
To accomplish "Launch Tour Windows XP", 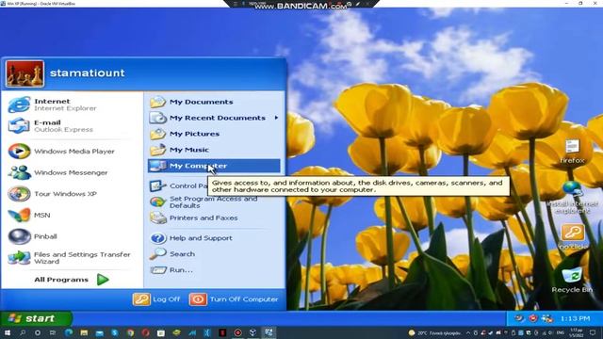I will click(x=53, y=194).
